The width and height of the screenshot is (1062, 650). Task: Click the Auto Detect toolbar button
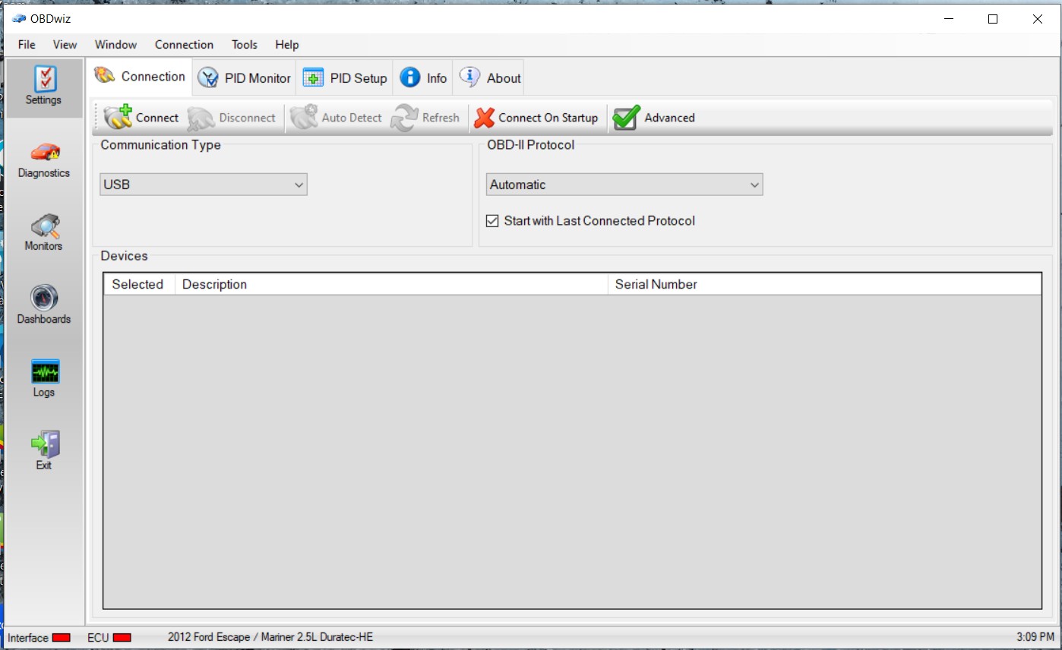point(336,118)
